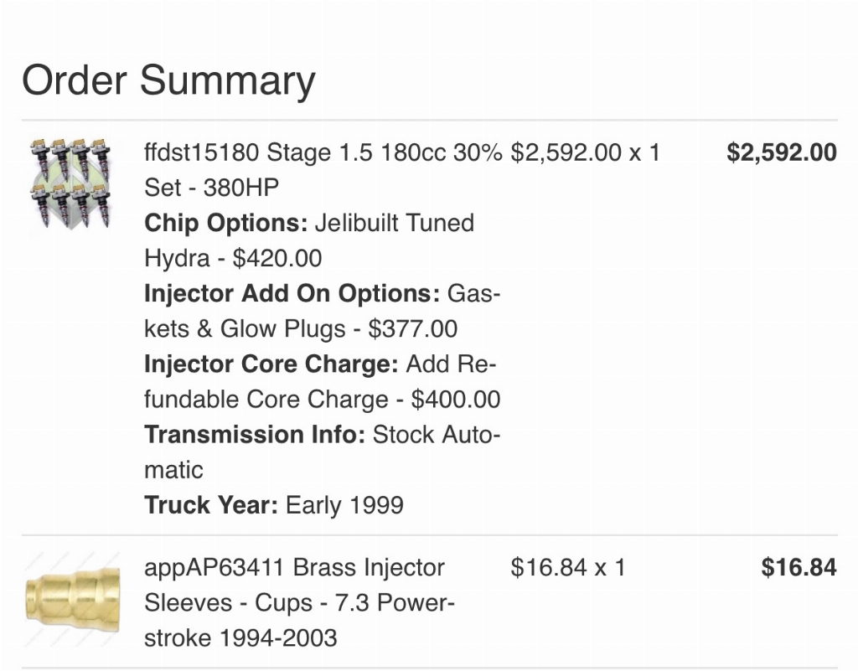The image size is (858, 671).
Task: Select Gaskets & Glow Plugs $377.00 text
Action: pyautogui.click(x=323, y=311)
